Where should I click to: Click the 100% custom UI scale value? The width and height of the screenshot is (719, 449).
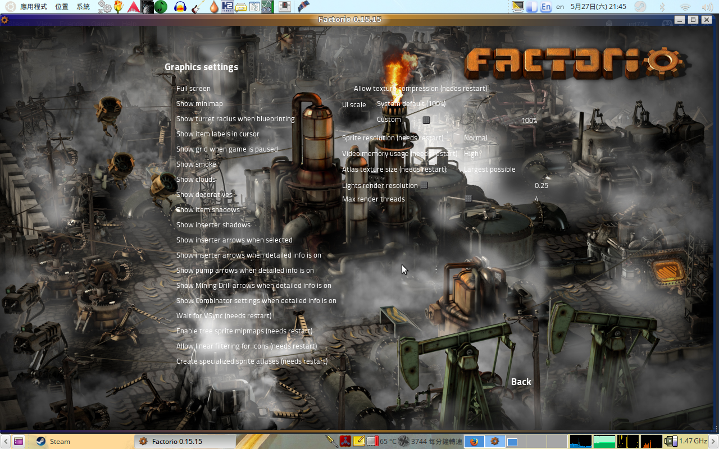click(530, 121)
